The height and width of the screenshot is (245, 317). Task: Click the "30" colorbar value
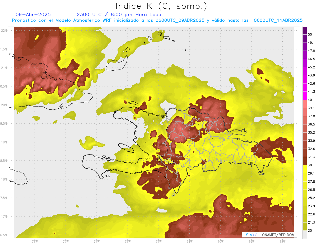click(x=310, y=165)
